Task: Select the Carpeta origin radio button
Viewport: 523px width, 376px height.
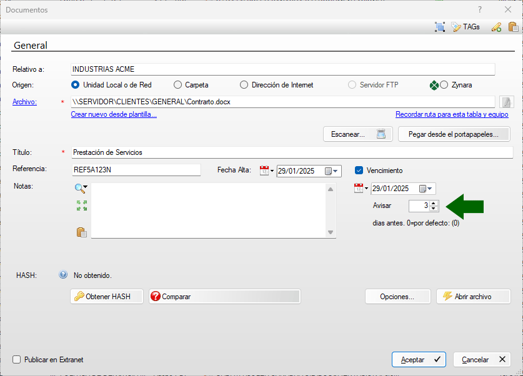Action: [x=178, y=85]
